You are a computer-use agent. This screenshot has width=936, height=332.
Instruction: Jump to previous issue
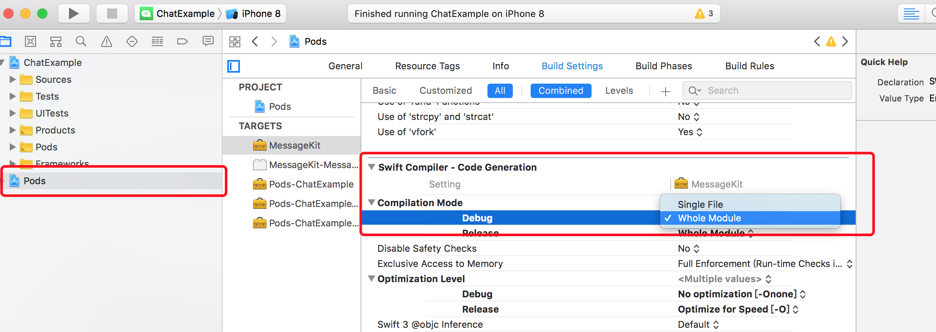coord(817,41)
